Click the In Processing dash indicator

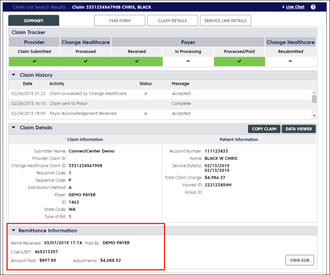(188, 61)
